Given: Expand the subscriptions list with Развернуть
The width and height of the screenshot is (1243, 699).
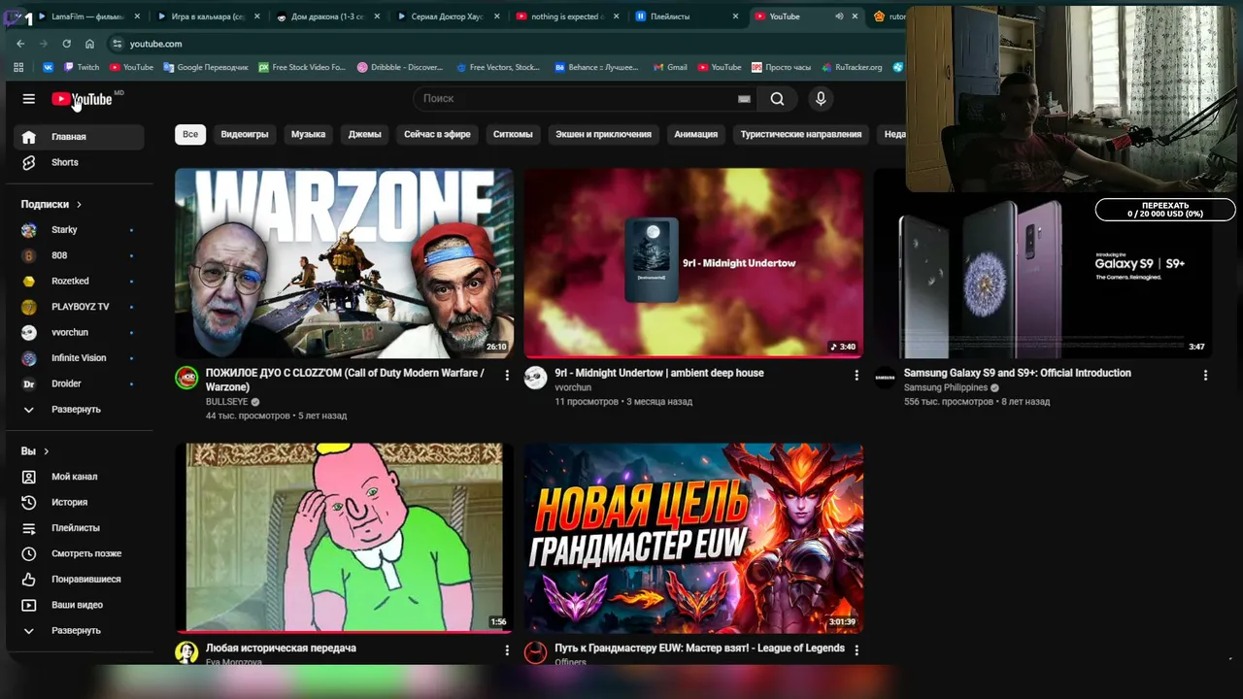Looking at the screenshot, I should 80,410.
